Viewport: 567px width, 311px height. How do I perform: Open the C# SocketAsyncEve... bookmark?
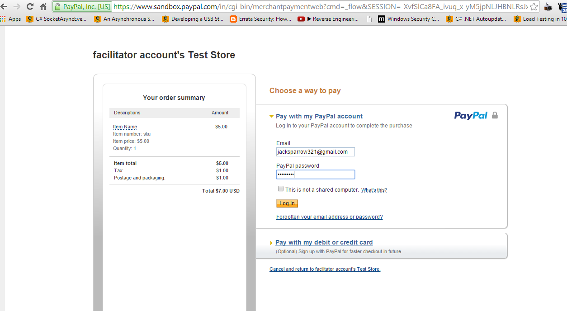click(57, 19)
